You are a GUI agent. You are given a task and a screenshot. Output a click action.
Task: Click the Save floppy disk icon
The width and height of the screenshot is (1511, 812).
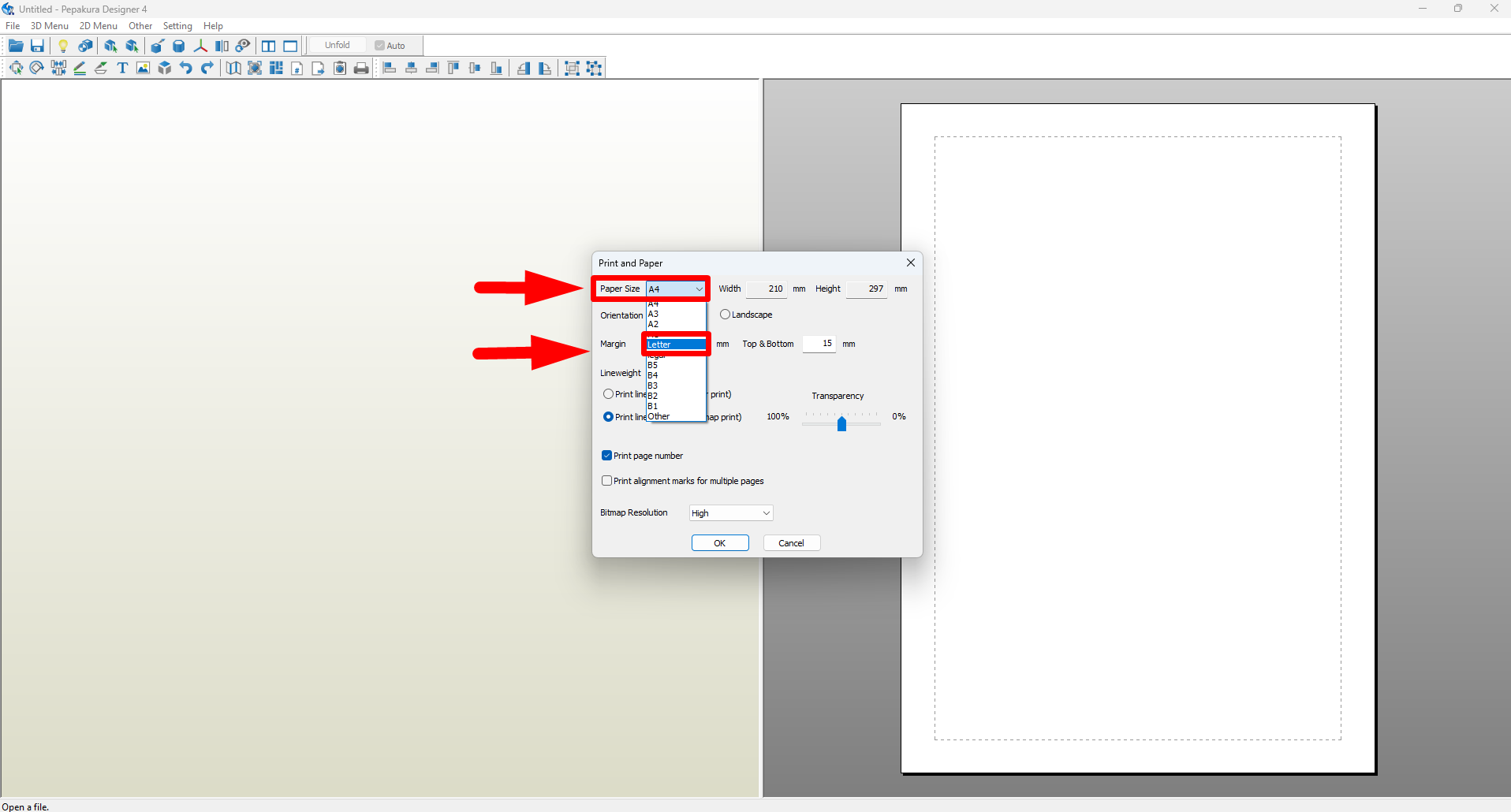(x=37, y=46)
